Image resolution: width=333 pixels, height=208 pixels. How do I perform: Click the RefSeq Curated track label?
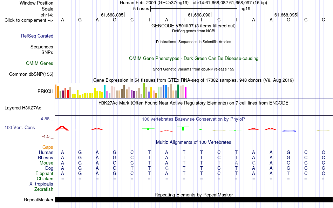[37, 36]
